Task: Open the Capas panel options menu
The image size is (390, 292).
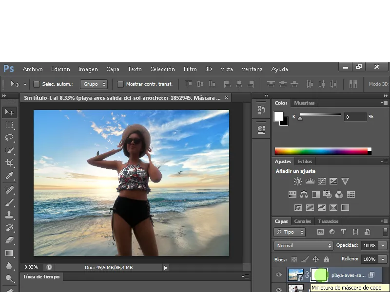Action: coord(384,221)
